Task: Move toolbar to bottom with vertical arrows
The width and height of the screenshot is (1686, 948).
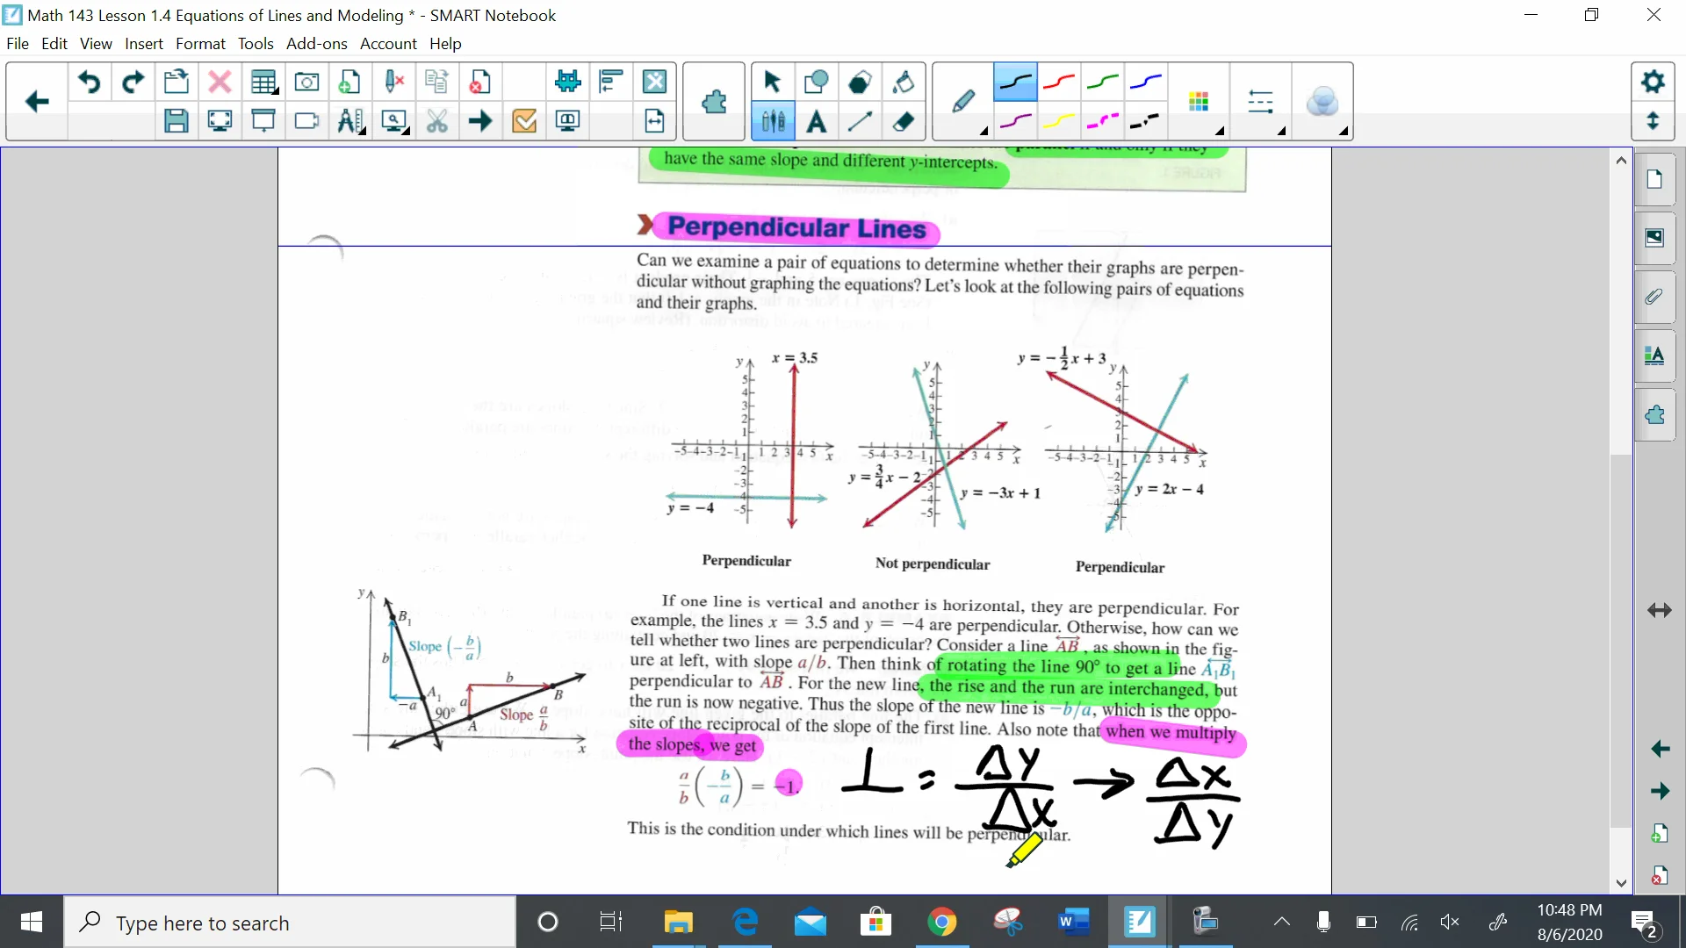Action: [x=1653, y=121]
